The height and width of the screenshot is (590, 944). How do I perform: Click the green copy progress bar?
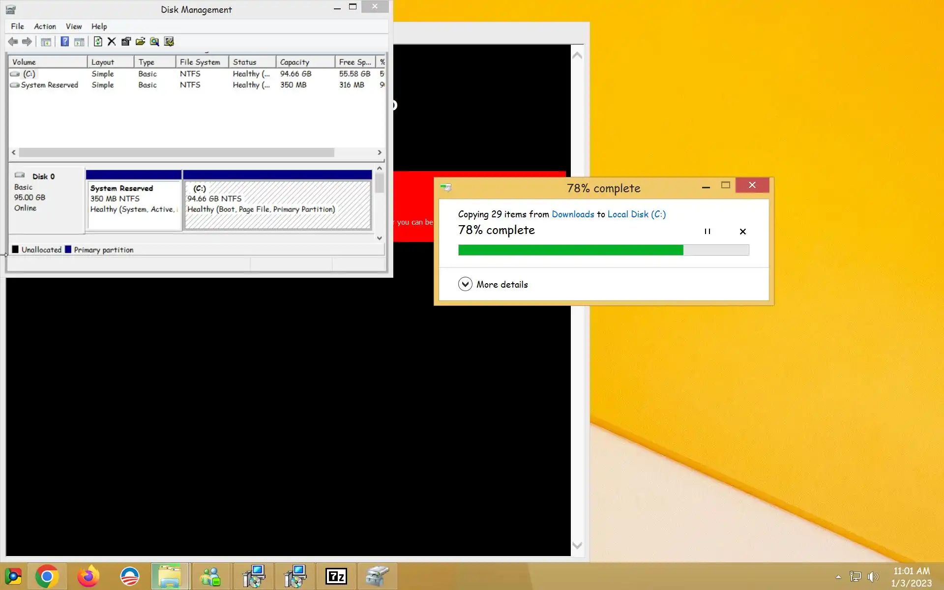570,250
